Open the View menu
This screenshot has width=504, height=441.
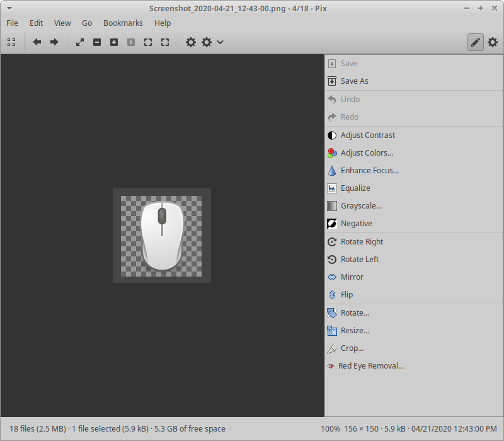click(x=62, y=23)
